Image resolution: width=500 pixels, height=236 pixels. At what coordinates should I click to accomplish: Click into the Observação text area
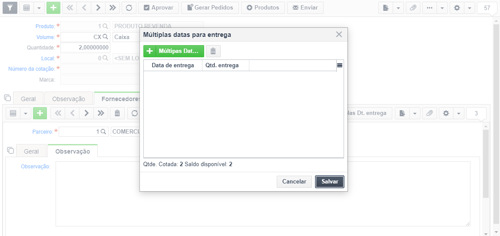pos(263,194)
